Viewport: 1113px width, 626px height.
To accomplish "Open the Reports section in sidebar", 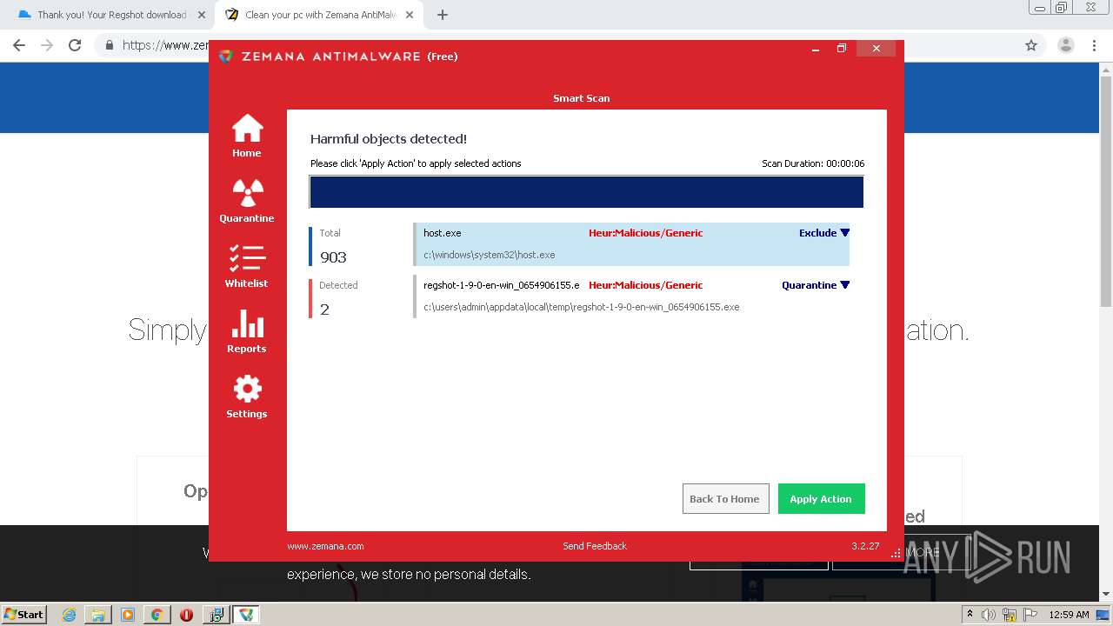I will point(247,331).
